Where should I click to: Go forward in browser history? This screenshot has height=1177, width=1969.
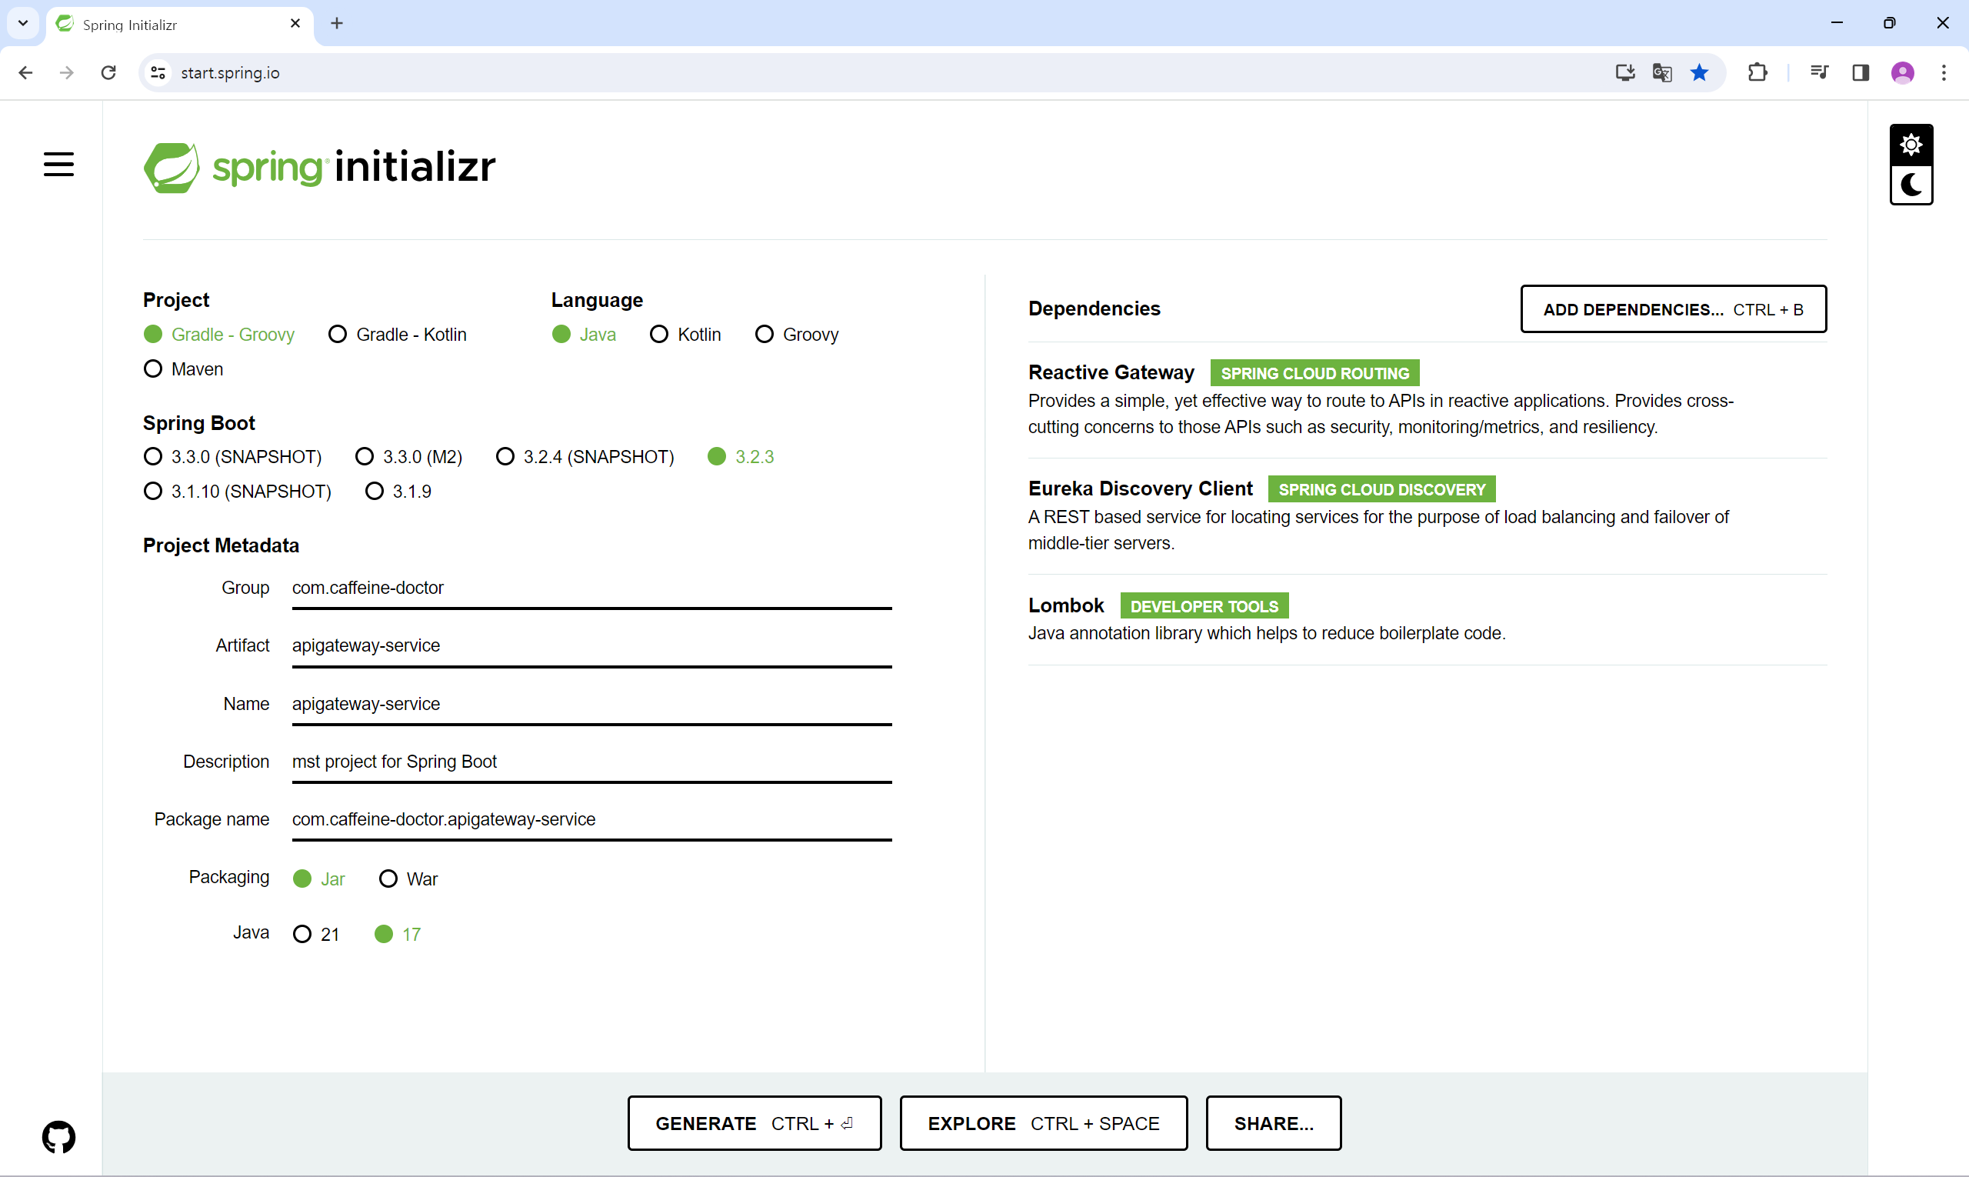coord(67,73)
